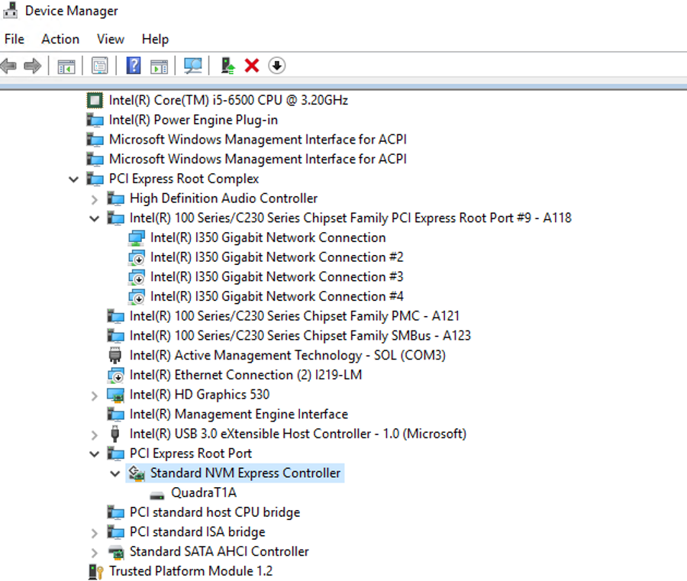The width and height of the screenshot is (687, 581).
Task: Open the File menu
Action: 14,39
